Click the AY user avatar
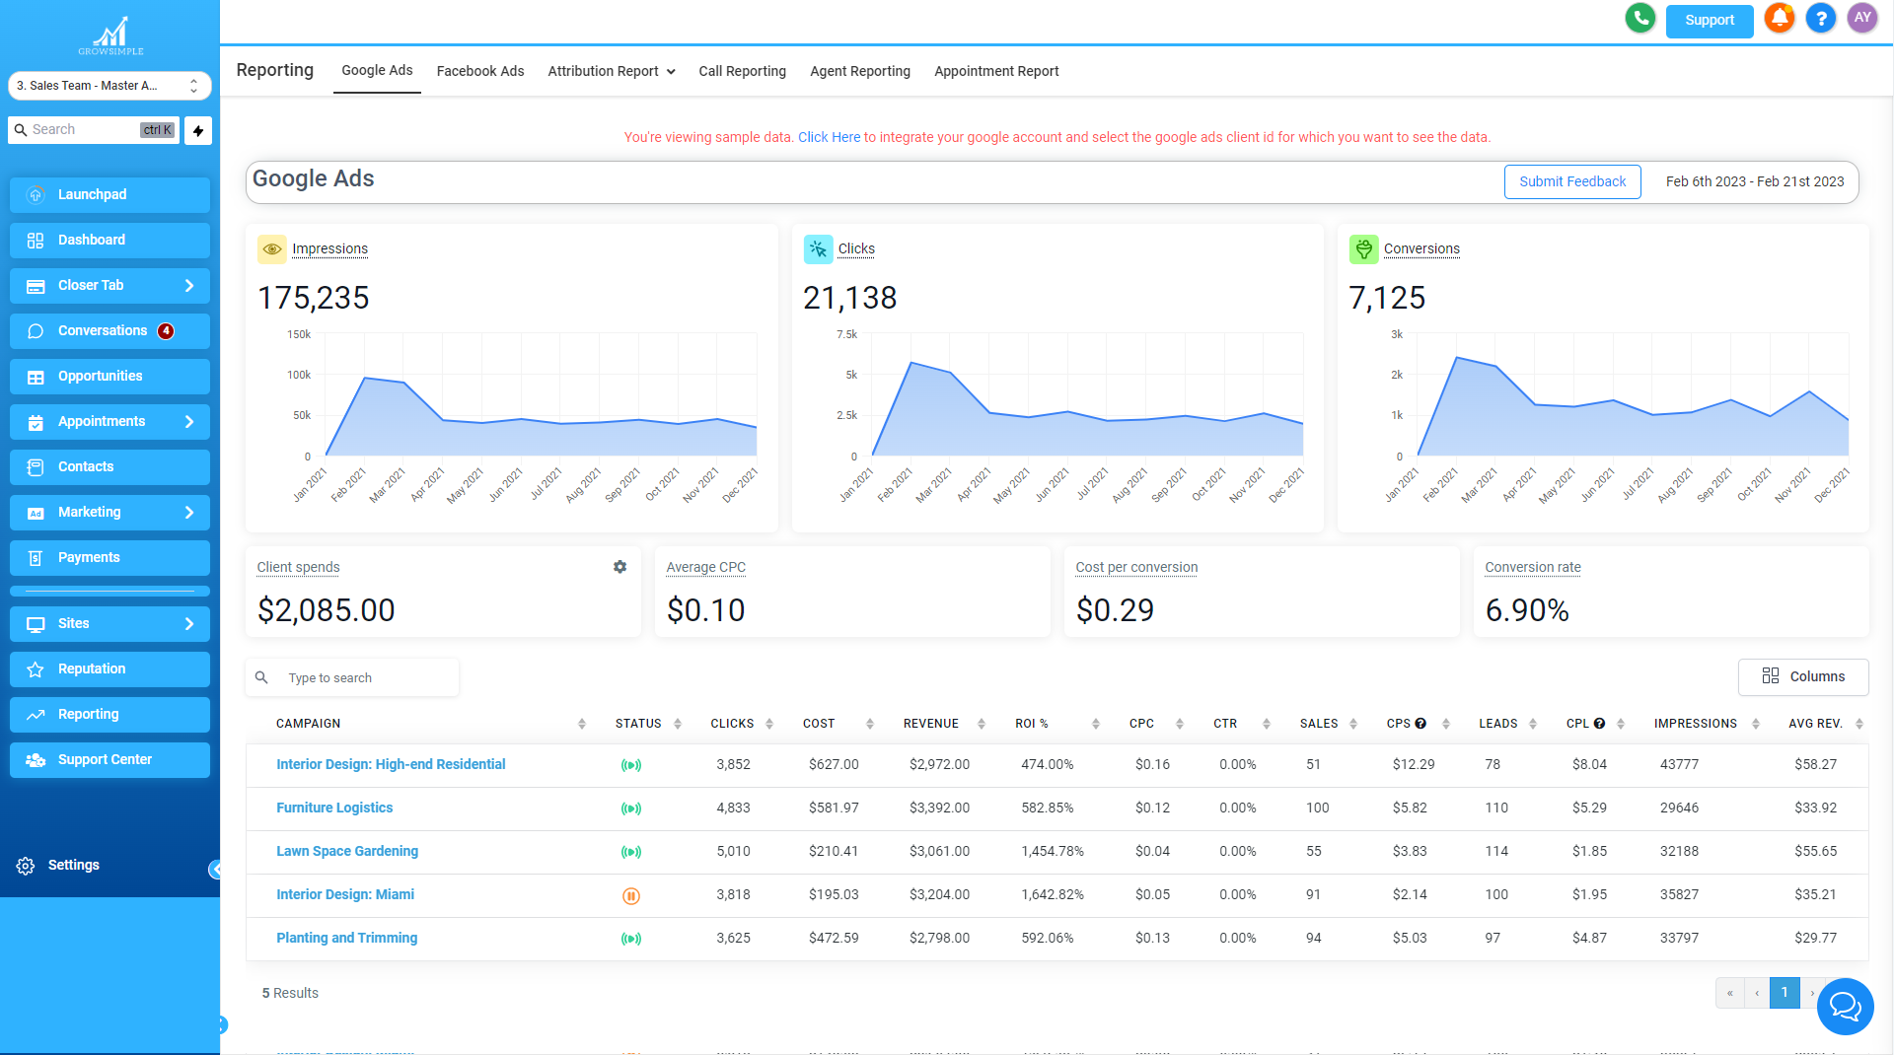 point(1861,19)
